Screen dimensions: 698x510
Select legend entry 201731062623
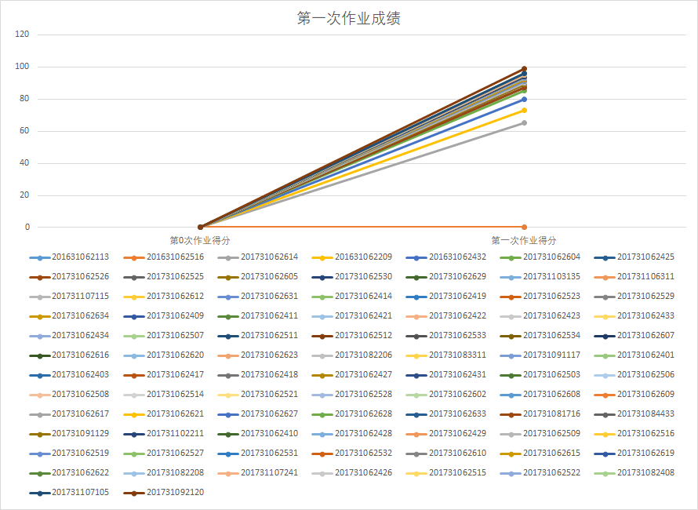click(258, 355)
